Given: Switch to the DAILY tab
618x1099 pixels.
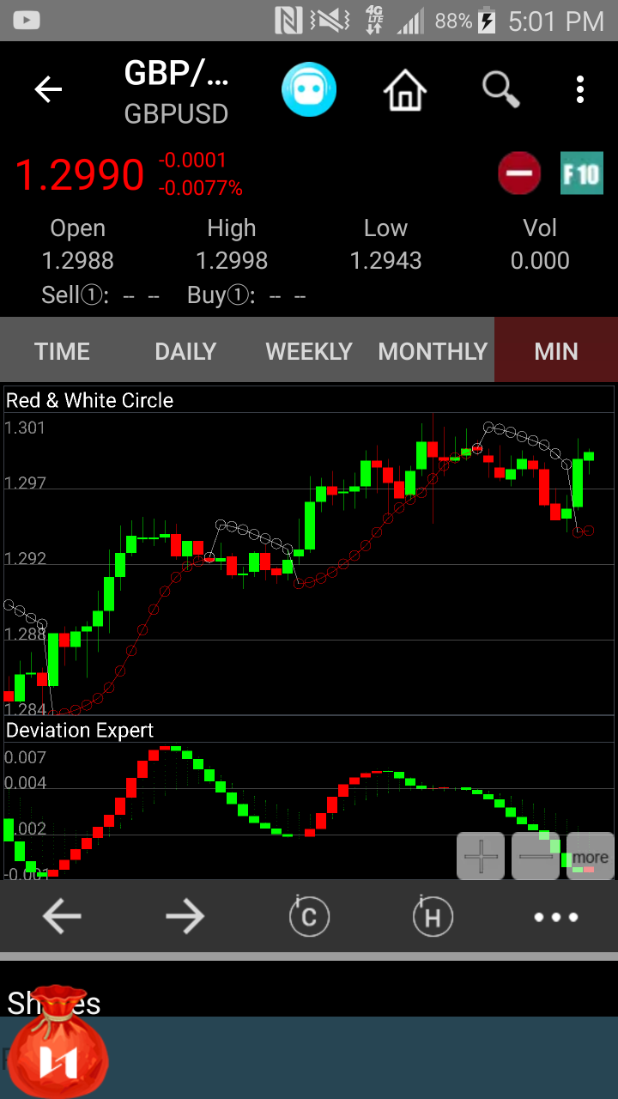Looking at the screenshot, I should click(185, 350).
